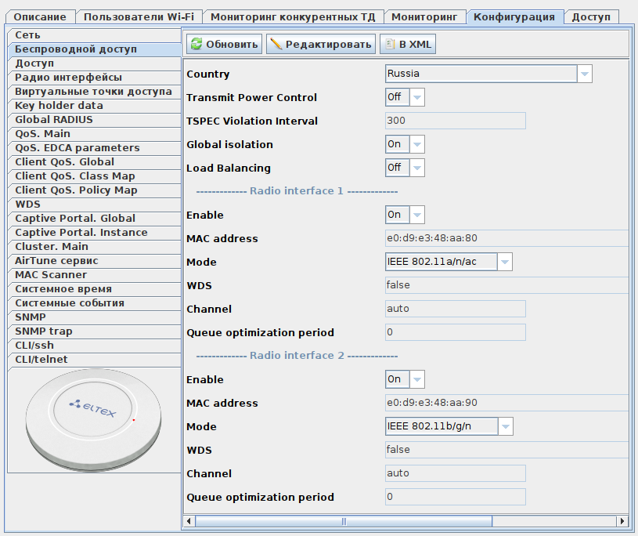
Task: Select Сеть in the sidebar
Action: (x=95, y=35)
